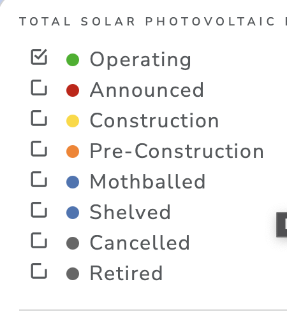
Task: Click the gray Cancelled dot
Action: [x=73, y=243]
